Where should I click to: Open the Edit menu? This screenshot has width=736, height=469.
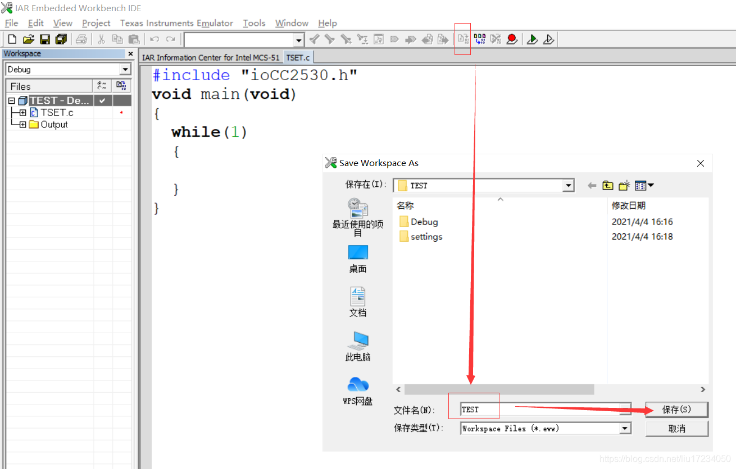36,23
